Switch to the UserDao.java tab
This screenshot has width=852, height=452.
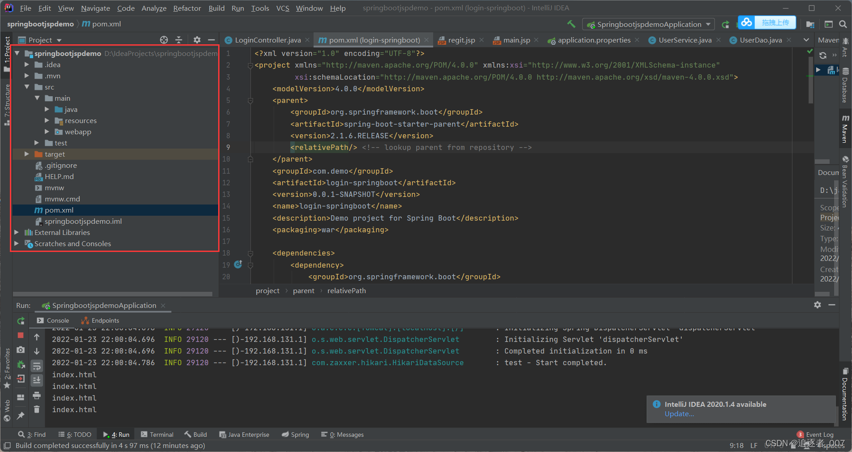pyautogui.click(x=760, y=40)
